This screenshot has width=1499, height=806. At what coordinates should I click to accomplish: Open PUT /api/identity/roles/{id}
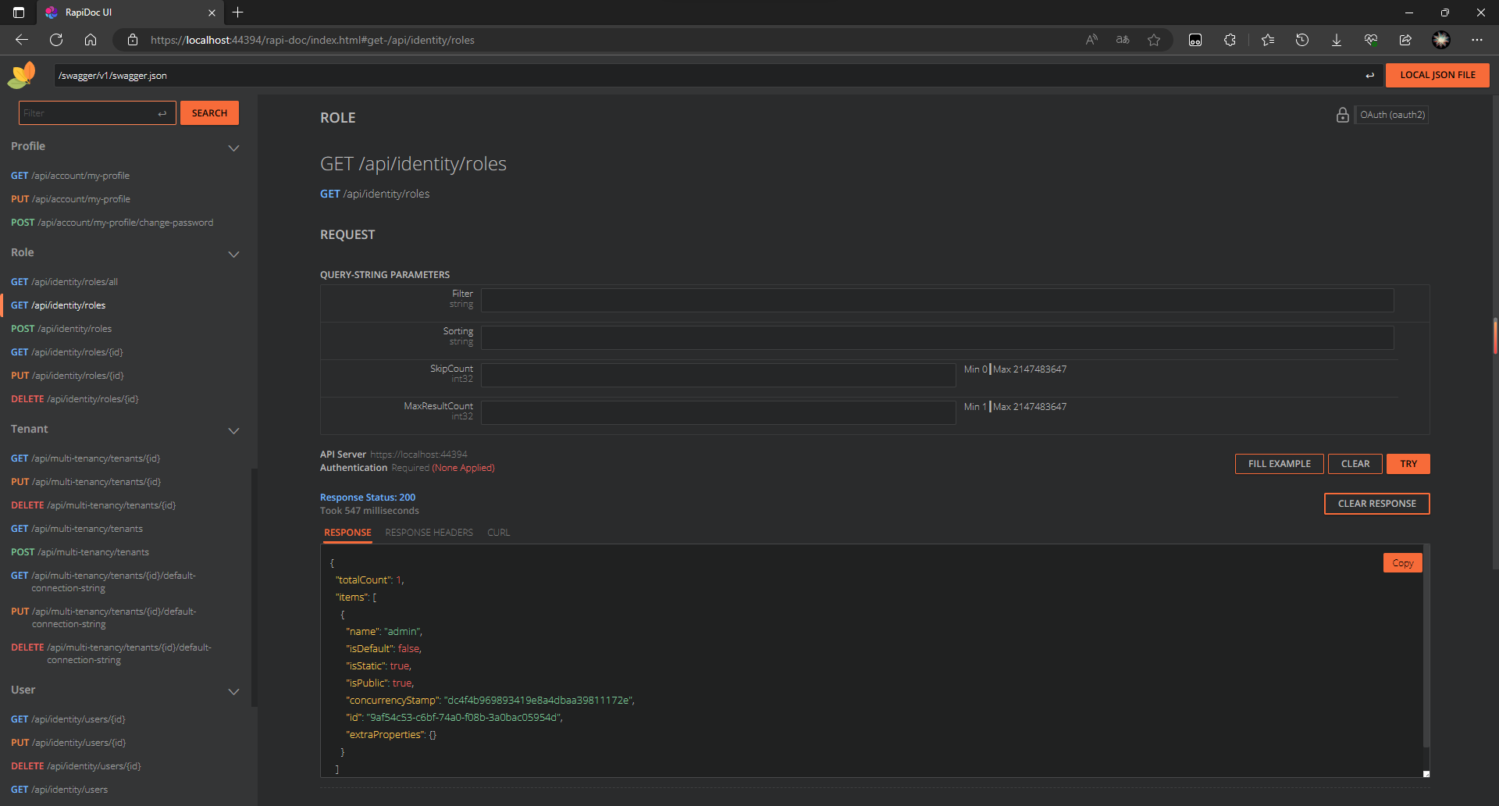coord(67,376)
